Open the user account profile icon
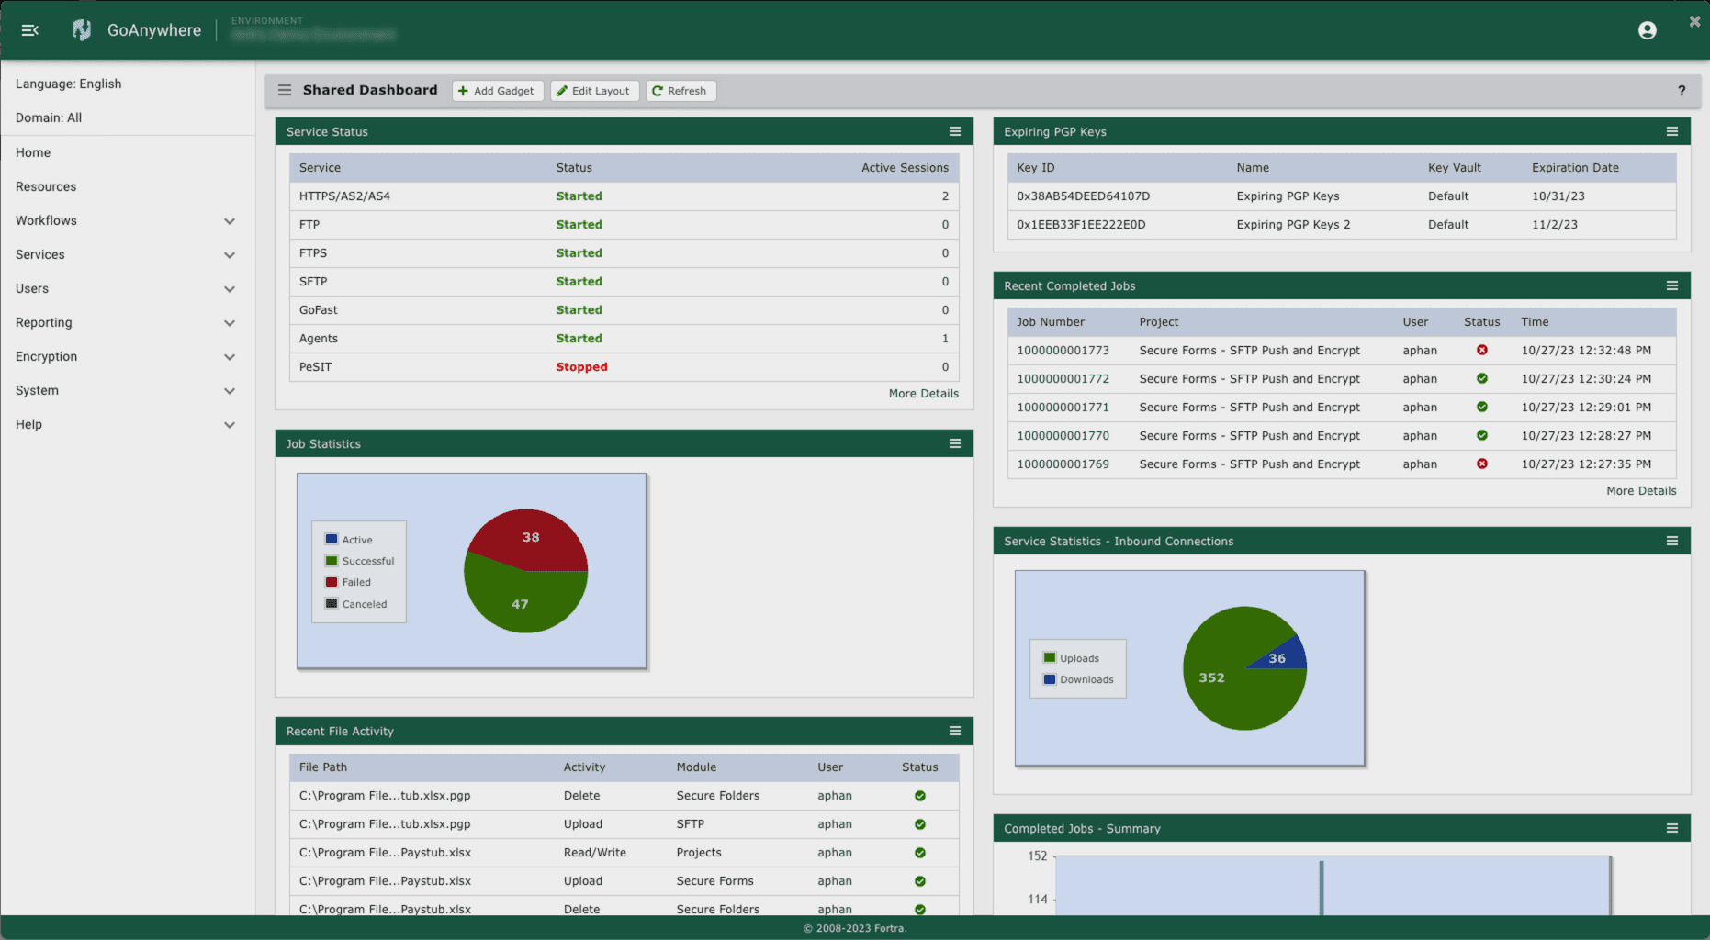This screenshot has width=1710, height=940. pos(1647,30)
